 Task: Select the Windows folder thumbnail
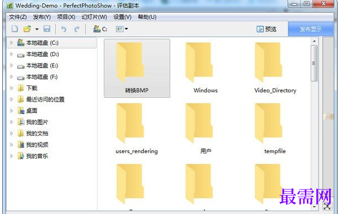[206, 68]
